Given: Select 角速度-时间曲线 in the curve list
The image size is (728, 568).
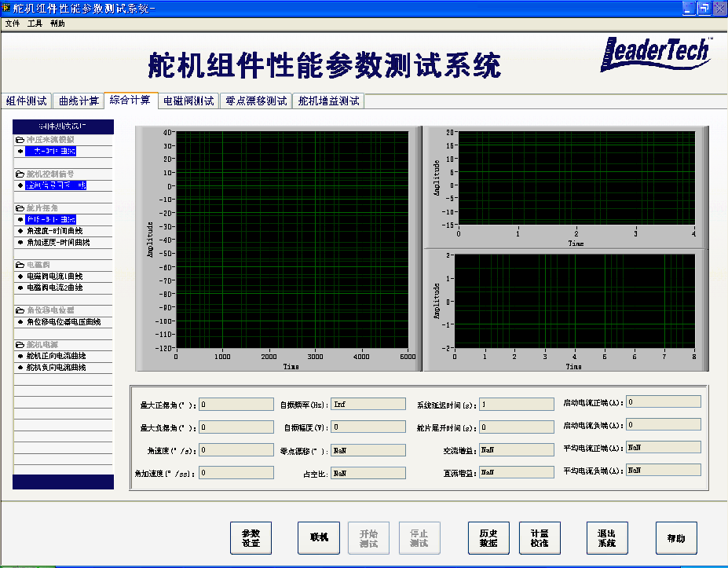Looking at the screenshot, I should [54, 231].
